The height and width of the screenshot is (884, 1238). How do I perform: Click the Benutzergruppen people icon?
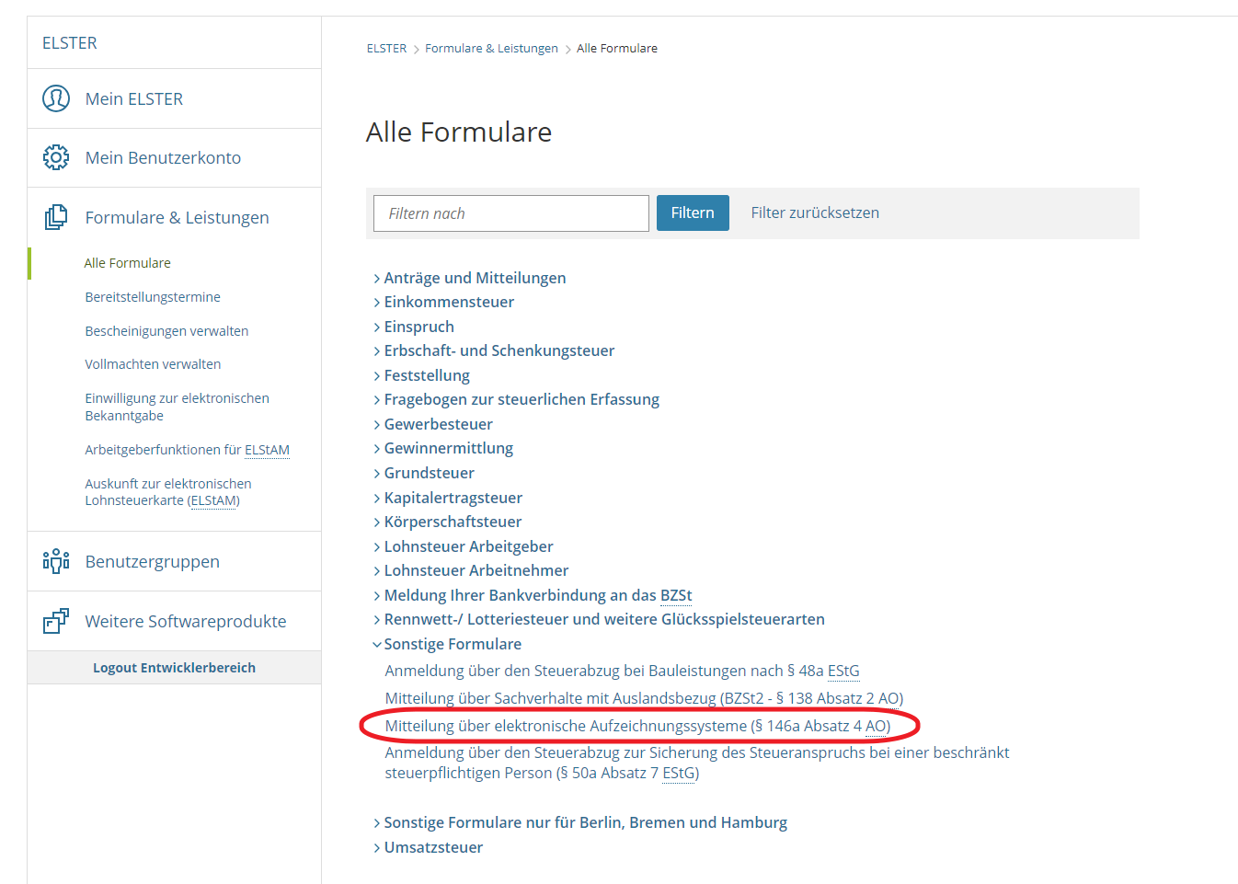(x=56, y=561)
